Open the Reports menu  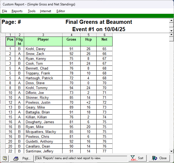(17, 11)
